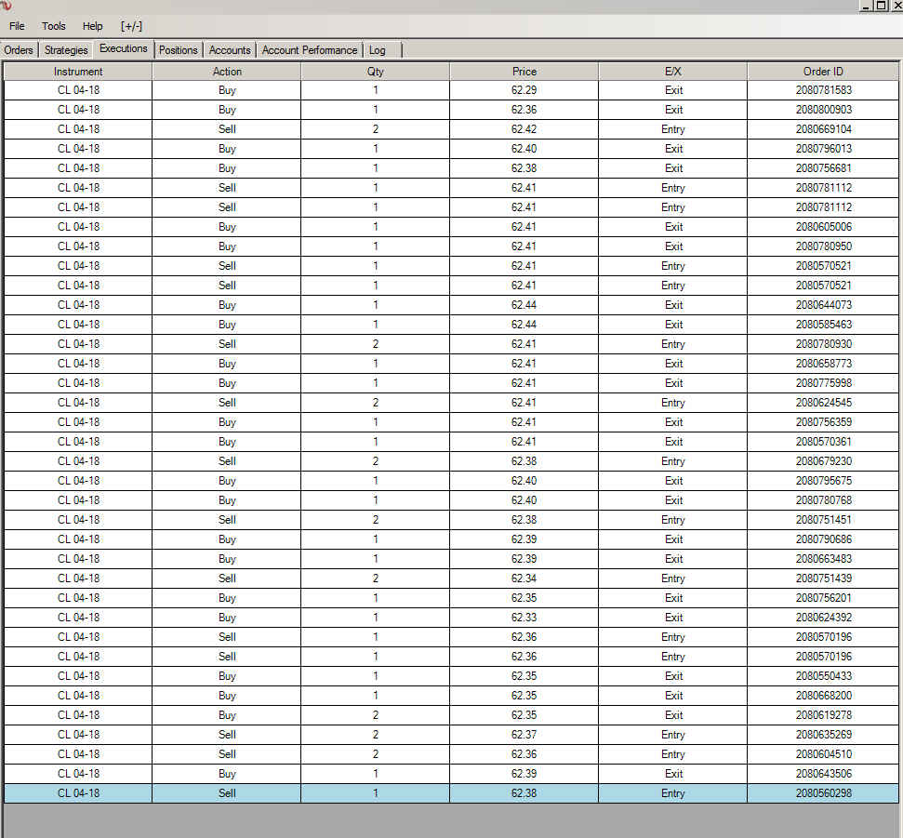Sort by the E/X column header
The width and height of the screenshot is (903, 838).
click(x=673, y=72)
